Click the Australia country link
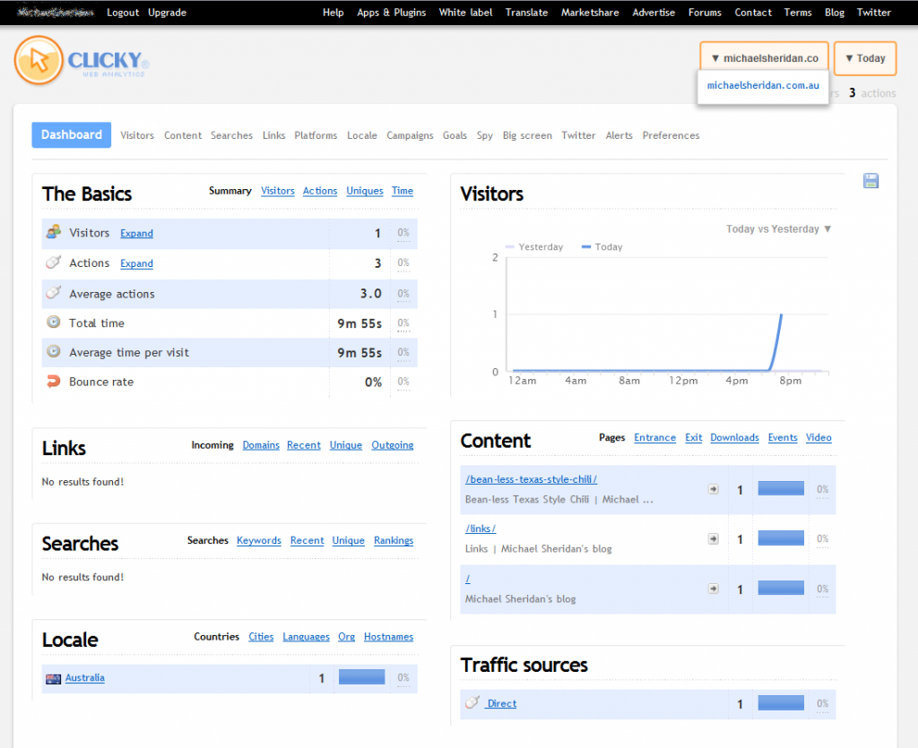 coord(85,678)
